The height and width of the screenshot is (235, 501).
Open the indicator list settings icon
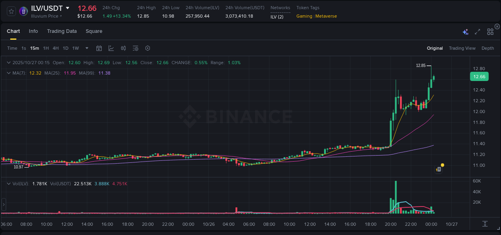pos(135,48)
